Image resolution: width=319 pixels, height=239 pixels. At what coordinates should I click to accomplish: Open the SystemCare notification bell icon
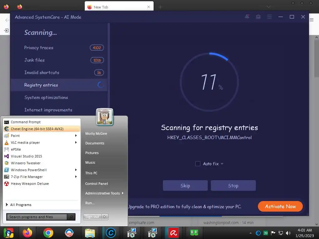(247, 17)
